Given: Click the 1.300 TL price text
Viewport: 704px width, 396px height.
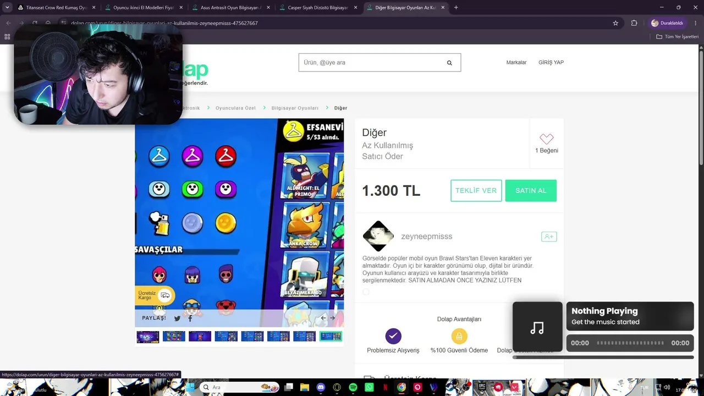Looking at the screenshot, I should tap(391, 191).
